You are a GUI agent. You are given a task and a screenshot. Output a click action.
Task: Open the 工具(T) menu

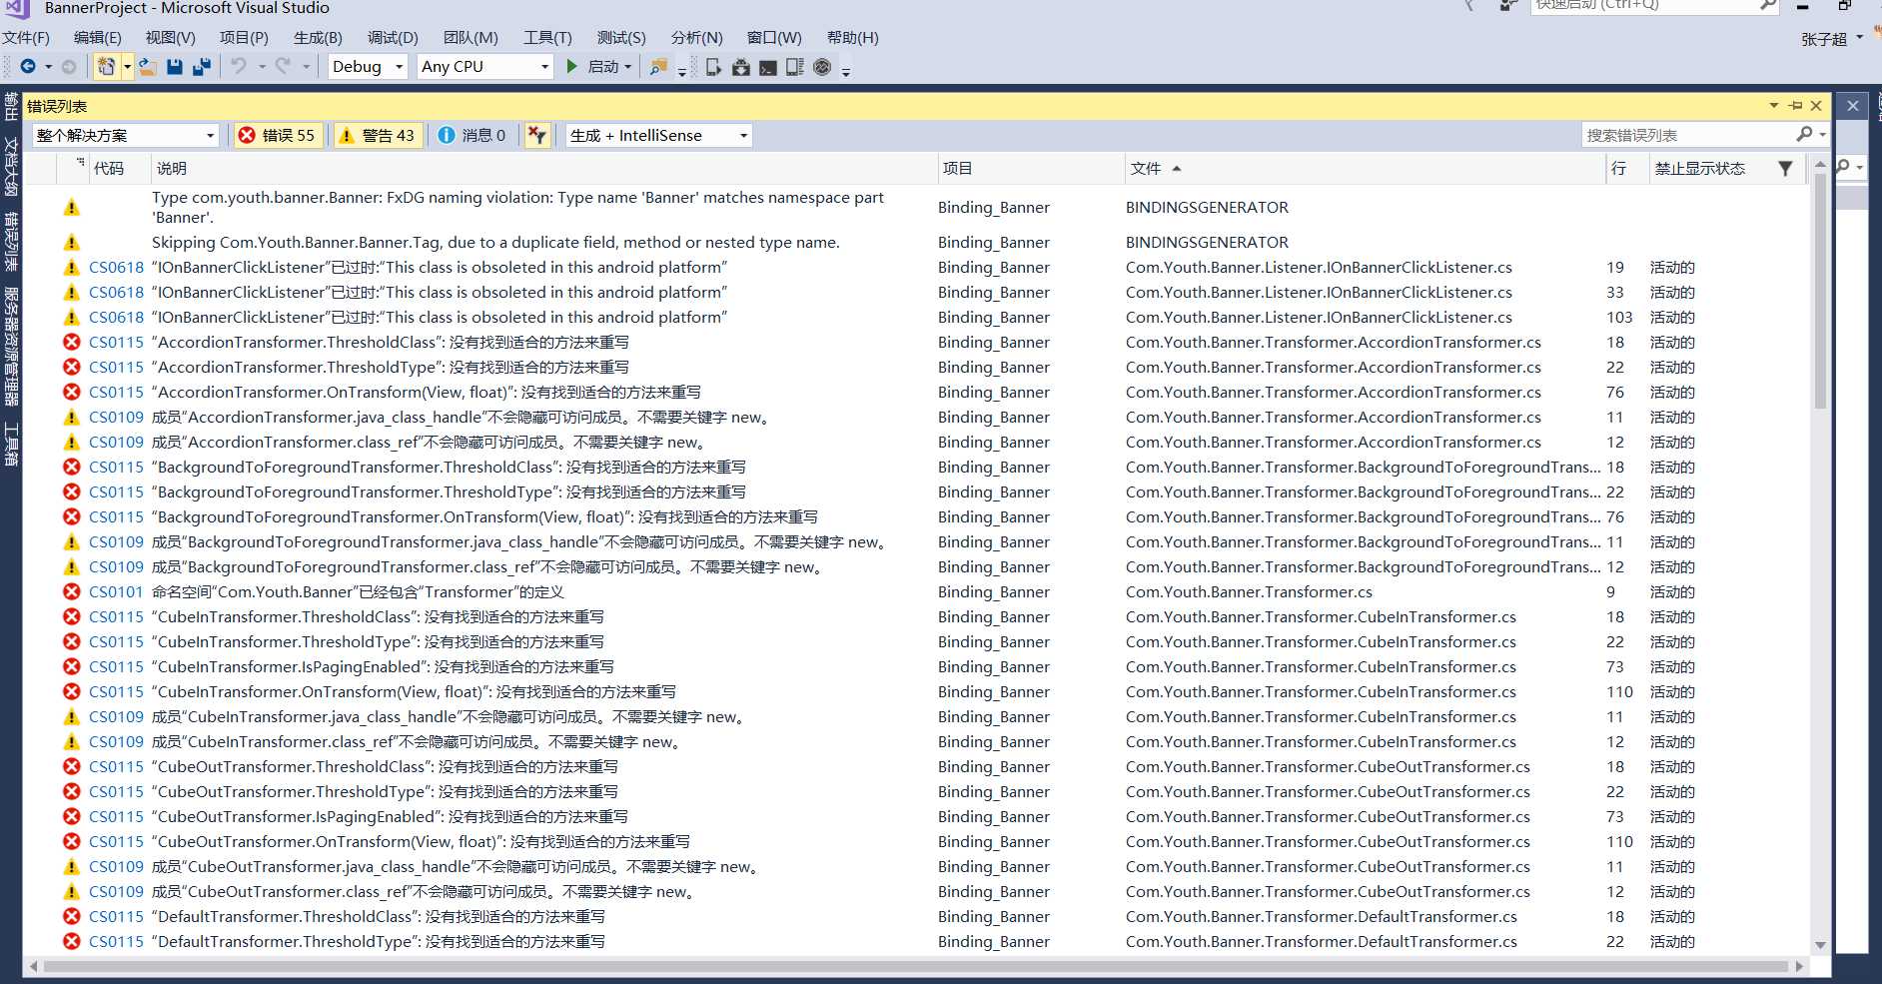(547, 38)
